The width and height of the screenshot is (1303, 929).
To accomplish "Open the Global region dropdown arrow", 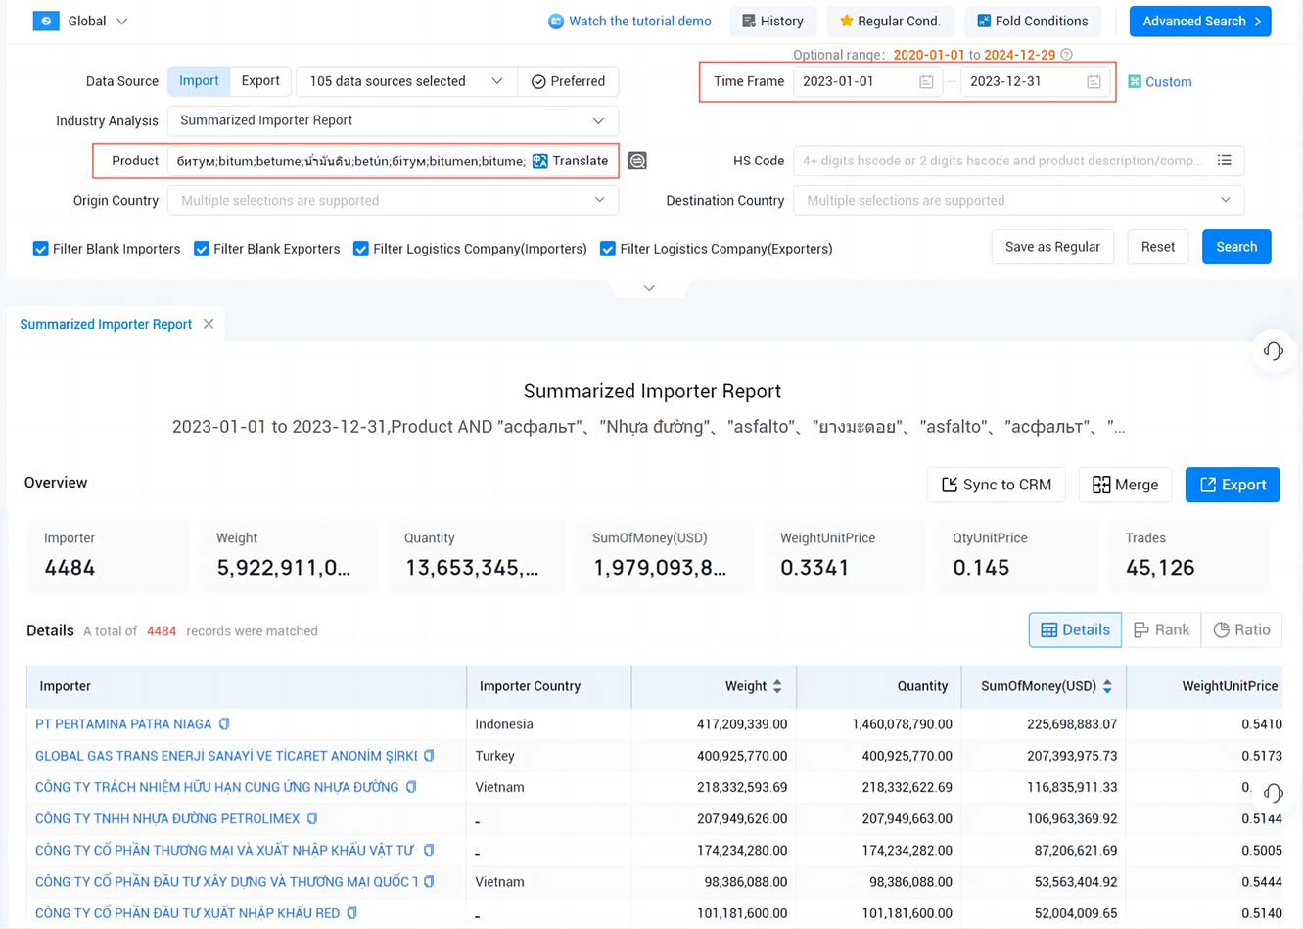I will coord(121,22).
